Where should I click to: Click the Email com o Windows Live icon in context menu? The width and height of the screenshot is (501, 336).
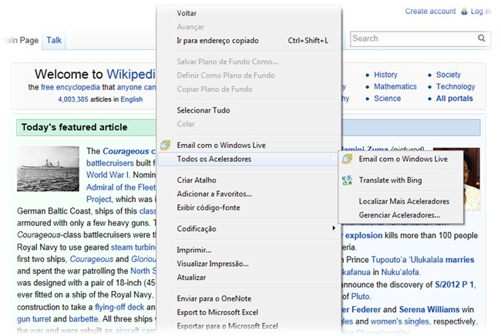click(x=165, y=145)
